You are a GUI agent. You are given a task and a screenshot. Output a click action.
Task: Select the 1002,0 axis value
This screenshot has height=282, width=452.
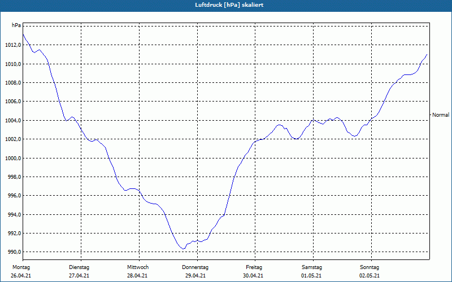tap(13, 139)
